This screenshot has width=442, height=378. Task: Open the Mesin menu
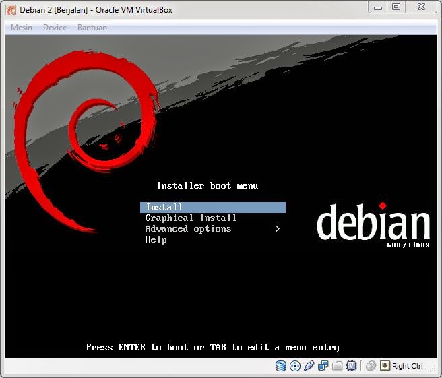point(22,28)
